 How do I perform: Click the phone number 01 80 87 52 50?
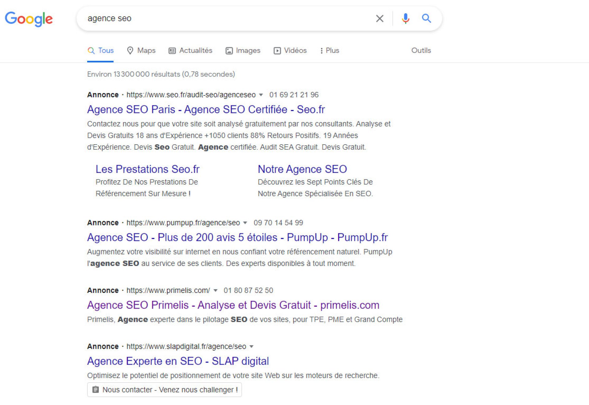(248, 290)
